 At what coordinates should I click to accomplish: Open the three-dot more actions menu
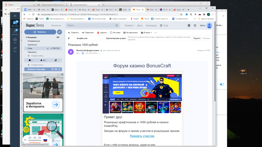click(156, 33)
